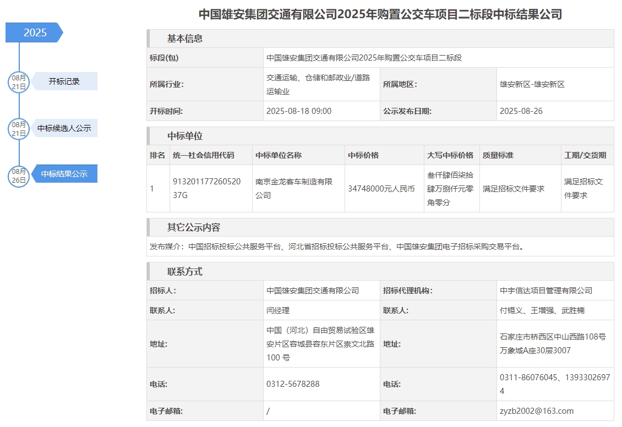Image resolution: width=622 pixels, height=427 pixels.
Task: Click the 中标单位 section header
Action: coord(185,136)
